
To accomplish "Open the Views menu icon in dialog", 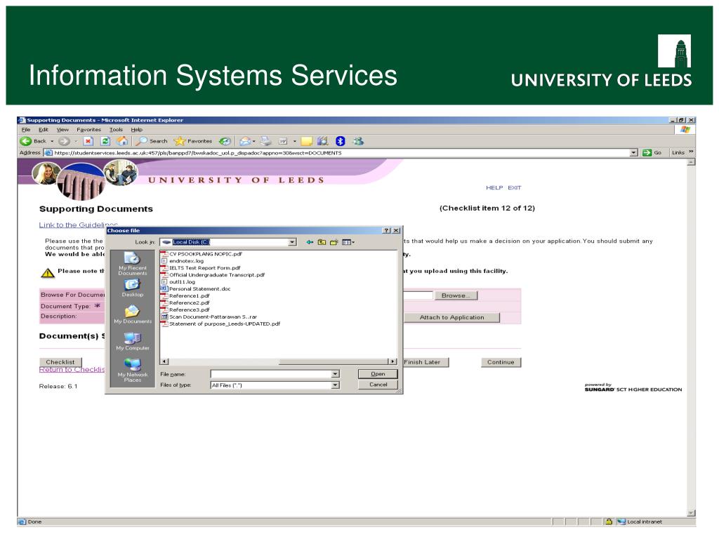I will 348,242.
